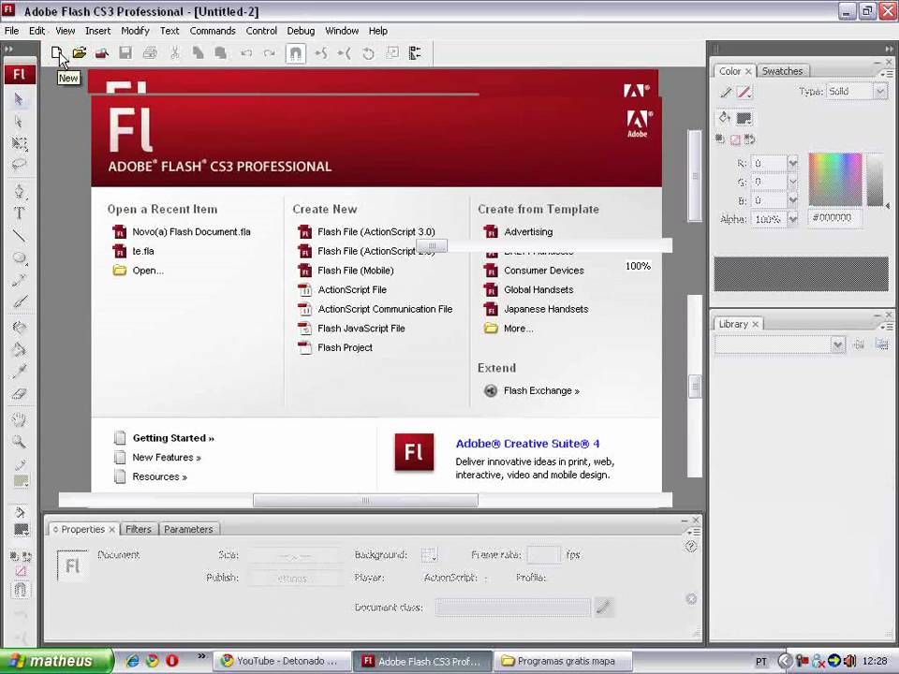Toggle Snap to Objects magnet in toolbar
Image resolution: width=899 pixels, height=674 pixels.
click(295, 54)
